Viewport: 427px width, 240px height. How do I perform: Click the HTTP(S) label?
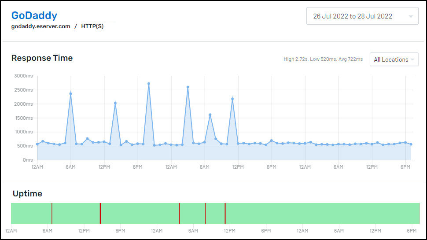(x=92, y=26)
